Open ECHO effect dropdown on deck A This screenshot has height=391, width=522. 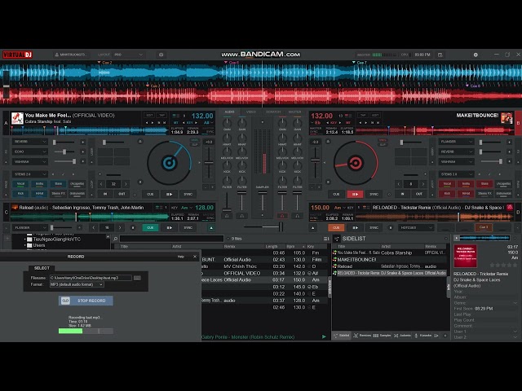pyautogui.click(x=29, y=152)
